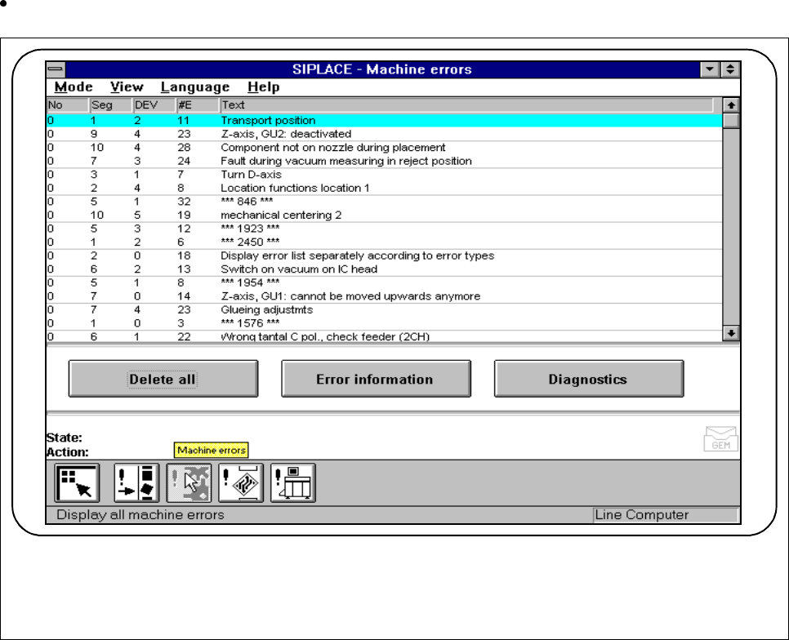Select the Turn D-axis error row
Image resolution: width=789 pixels, height=640 pixels.
(385, 175)
